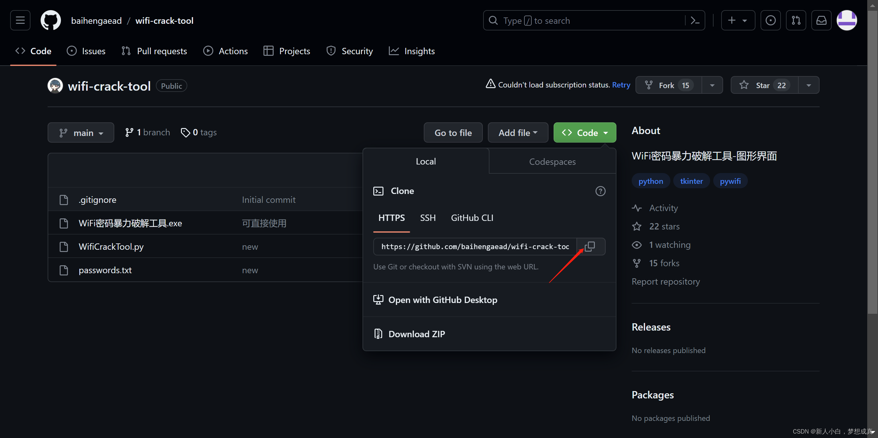Open the user avatar profile menu
The height and width of the screenshot is (438, 878).
click(x=847, y=20)
